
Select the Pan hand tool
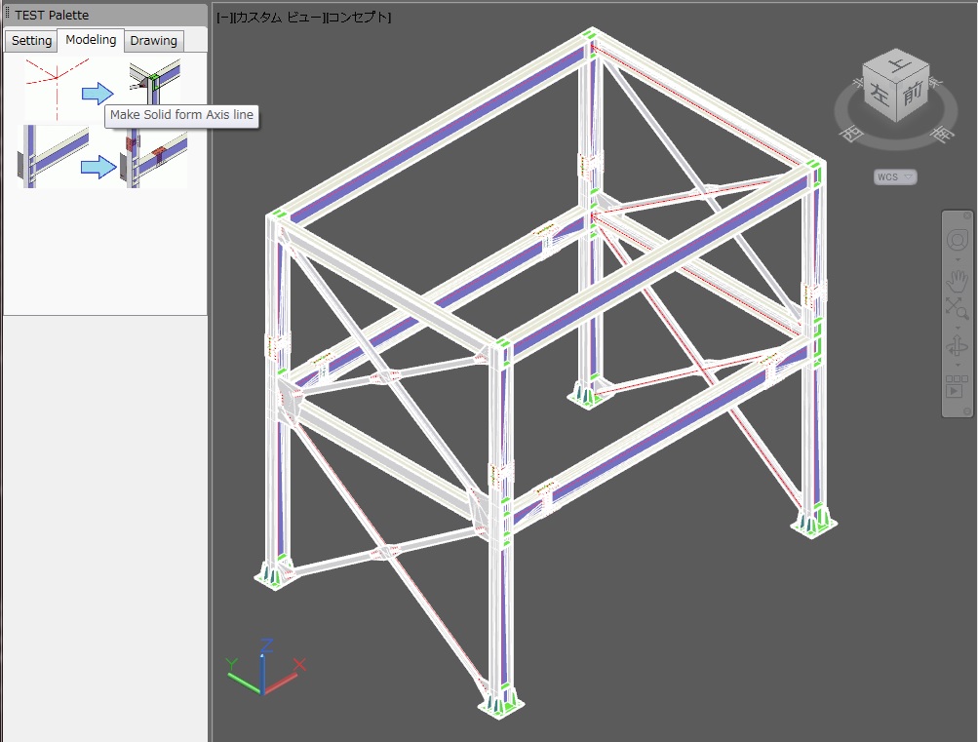[957, 282]
